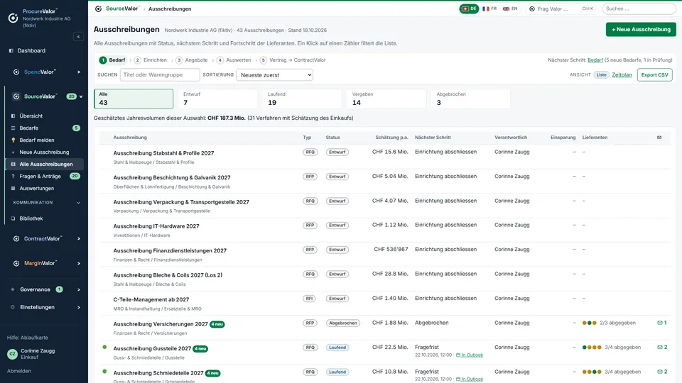682x383 pixels.
Task: Click the Neue Ausschreibung button
Action: point(641,29)
